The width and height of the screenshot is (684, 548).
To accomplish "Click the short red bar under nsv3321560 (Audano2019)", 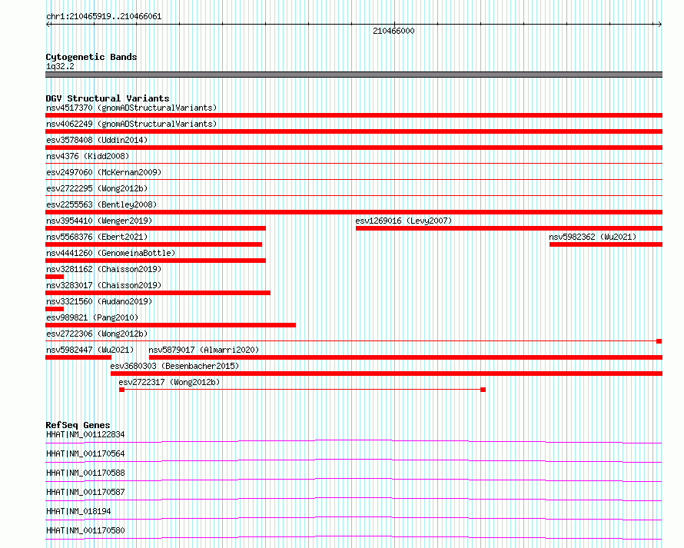I will (x=55, y=309).
